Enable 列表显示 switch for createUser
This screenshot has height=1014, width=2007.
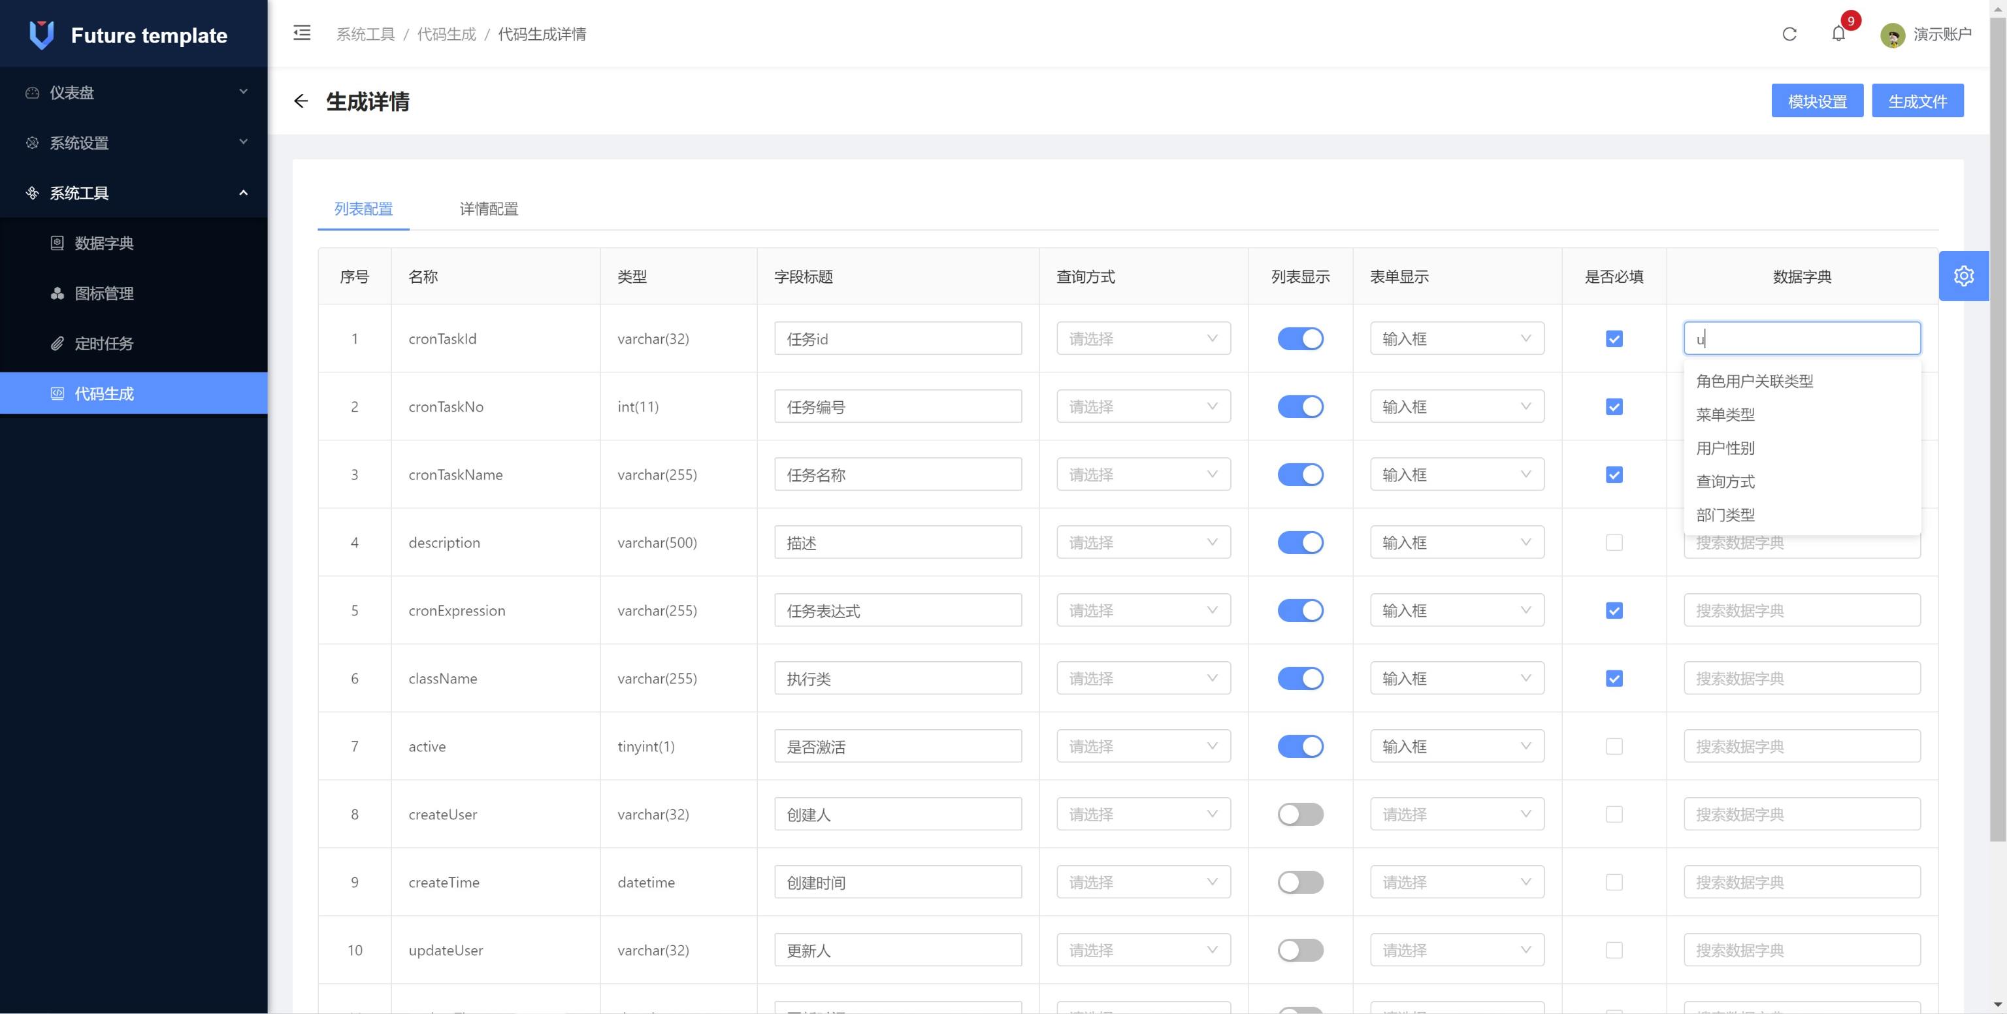tap(1300, 815)
